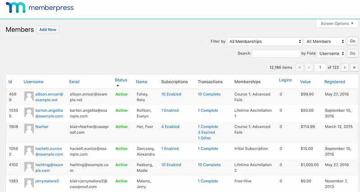360x192 pixels.
Task: Click Id 1908 cell
Action: point(13,127)
